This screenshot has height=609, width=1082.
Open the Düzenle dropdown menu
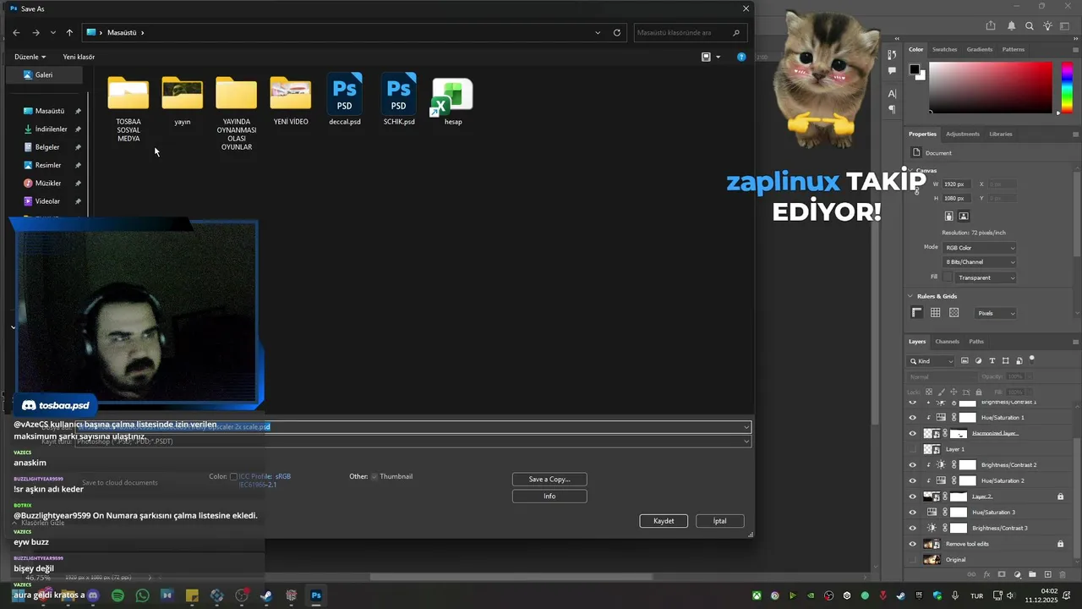[30, 57]
